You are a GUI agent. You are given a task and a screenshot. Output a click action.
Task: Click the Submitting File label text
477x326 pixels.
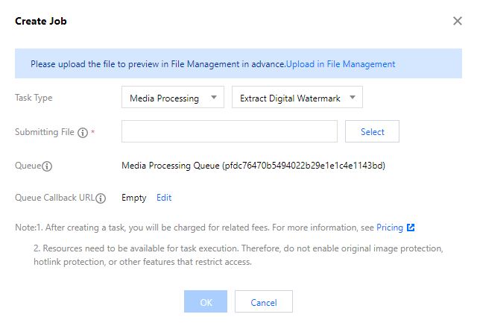(44, 132)
